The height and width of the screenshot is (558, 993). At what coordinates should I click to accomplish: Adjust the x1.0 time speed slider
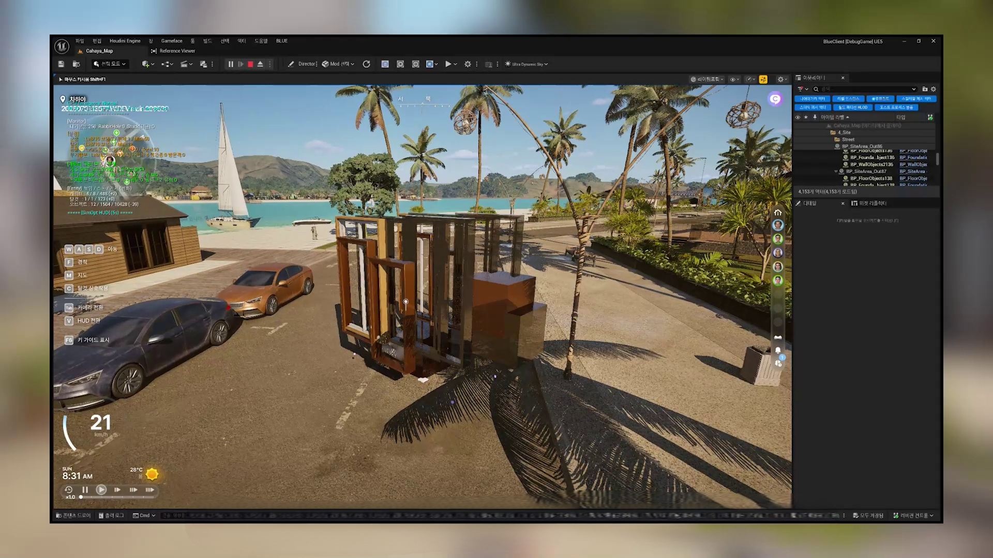[117, 497]
